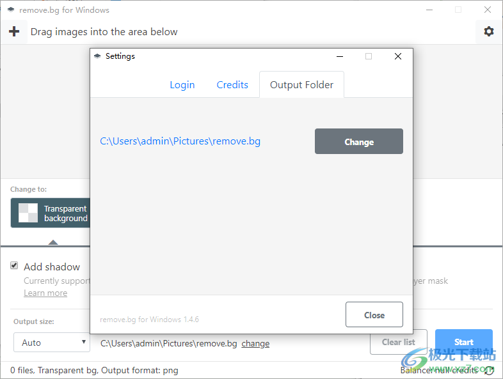Open the Output size Auto dropdown

[x=52, y=342]
